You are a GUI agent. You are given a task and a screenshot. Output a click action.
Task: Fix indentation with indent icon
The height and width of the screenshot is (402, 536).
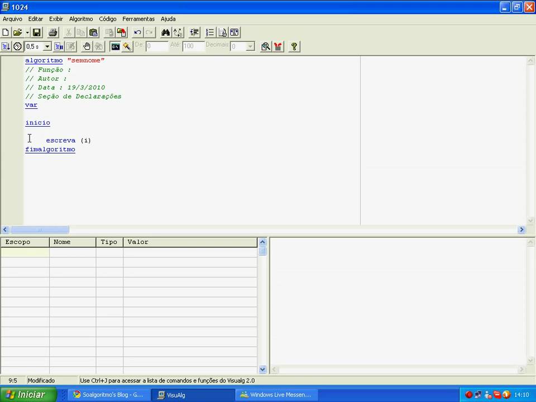click(194, 32)
